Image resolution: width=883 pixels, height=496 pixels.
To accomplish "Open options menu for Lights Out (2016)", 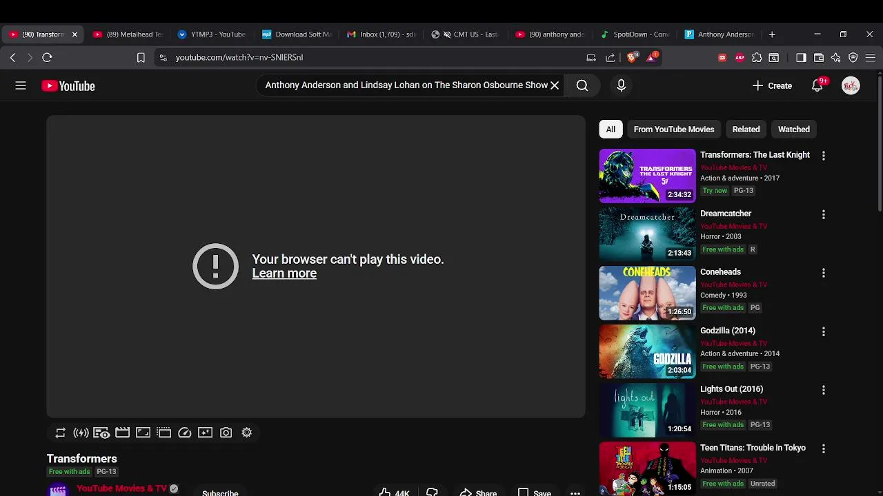I will 823,390.
